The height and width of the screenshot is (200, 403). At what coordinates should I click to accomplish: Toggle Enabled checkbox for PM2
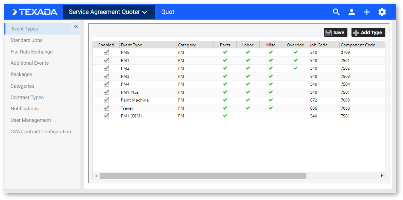click(x=106, y=68)
